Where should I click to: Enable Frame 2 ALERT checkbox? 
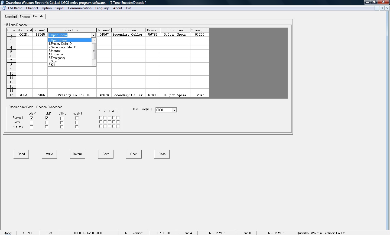(x=77, y=122)
